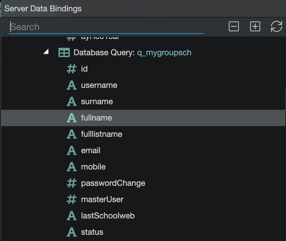Click the text icon beside fulllistname
The width and height of the screenshot is (286, 241).
[72, 134]
